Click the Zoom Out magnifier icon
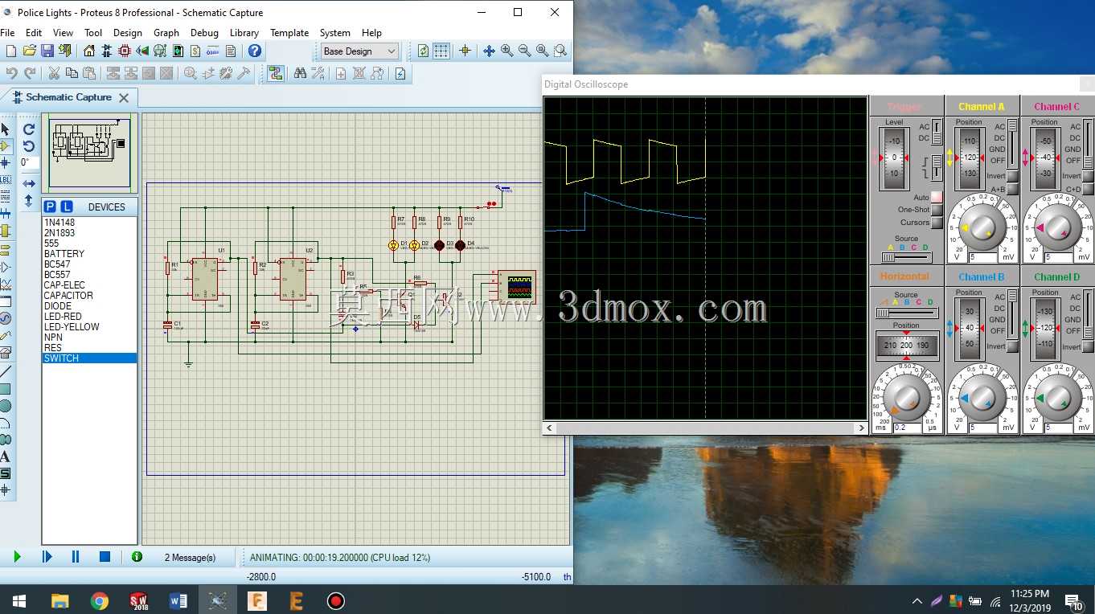The width and height of the screenshot is (1095, 614). (525, 51)
